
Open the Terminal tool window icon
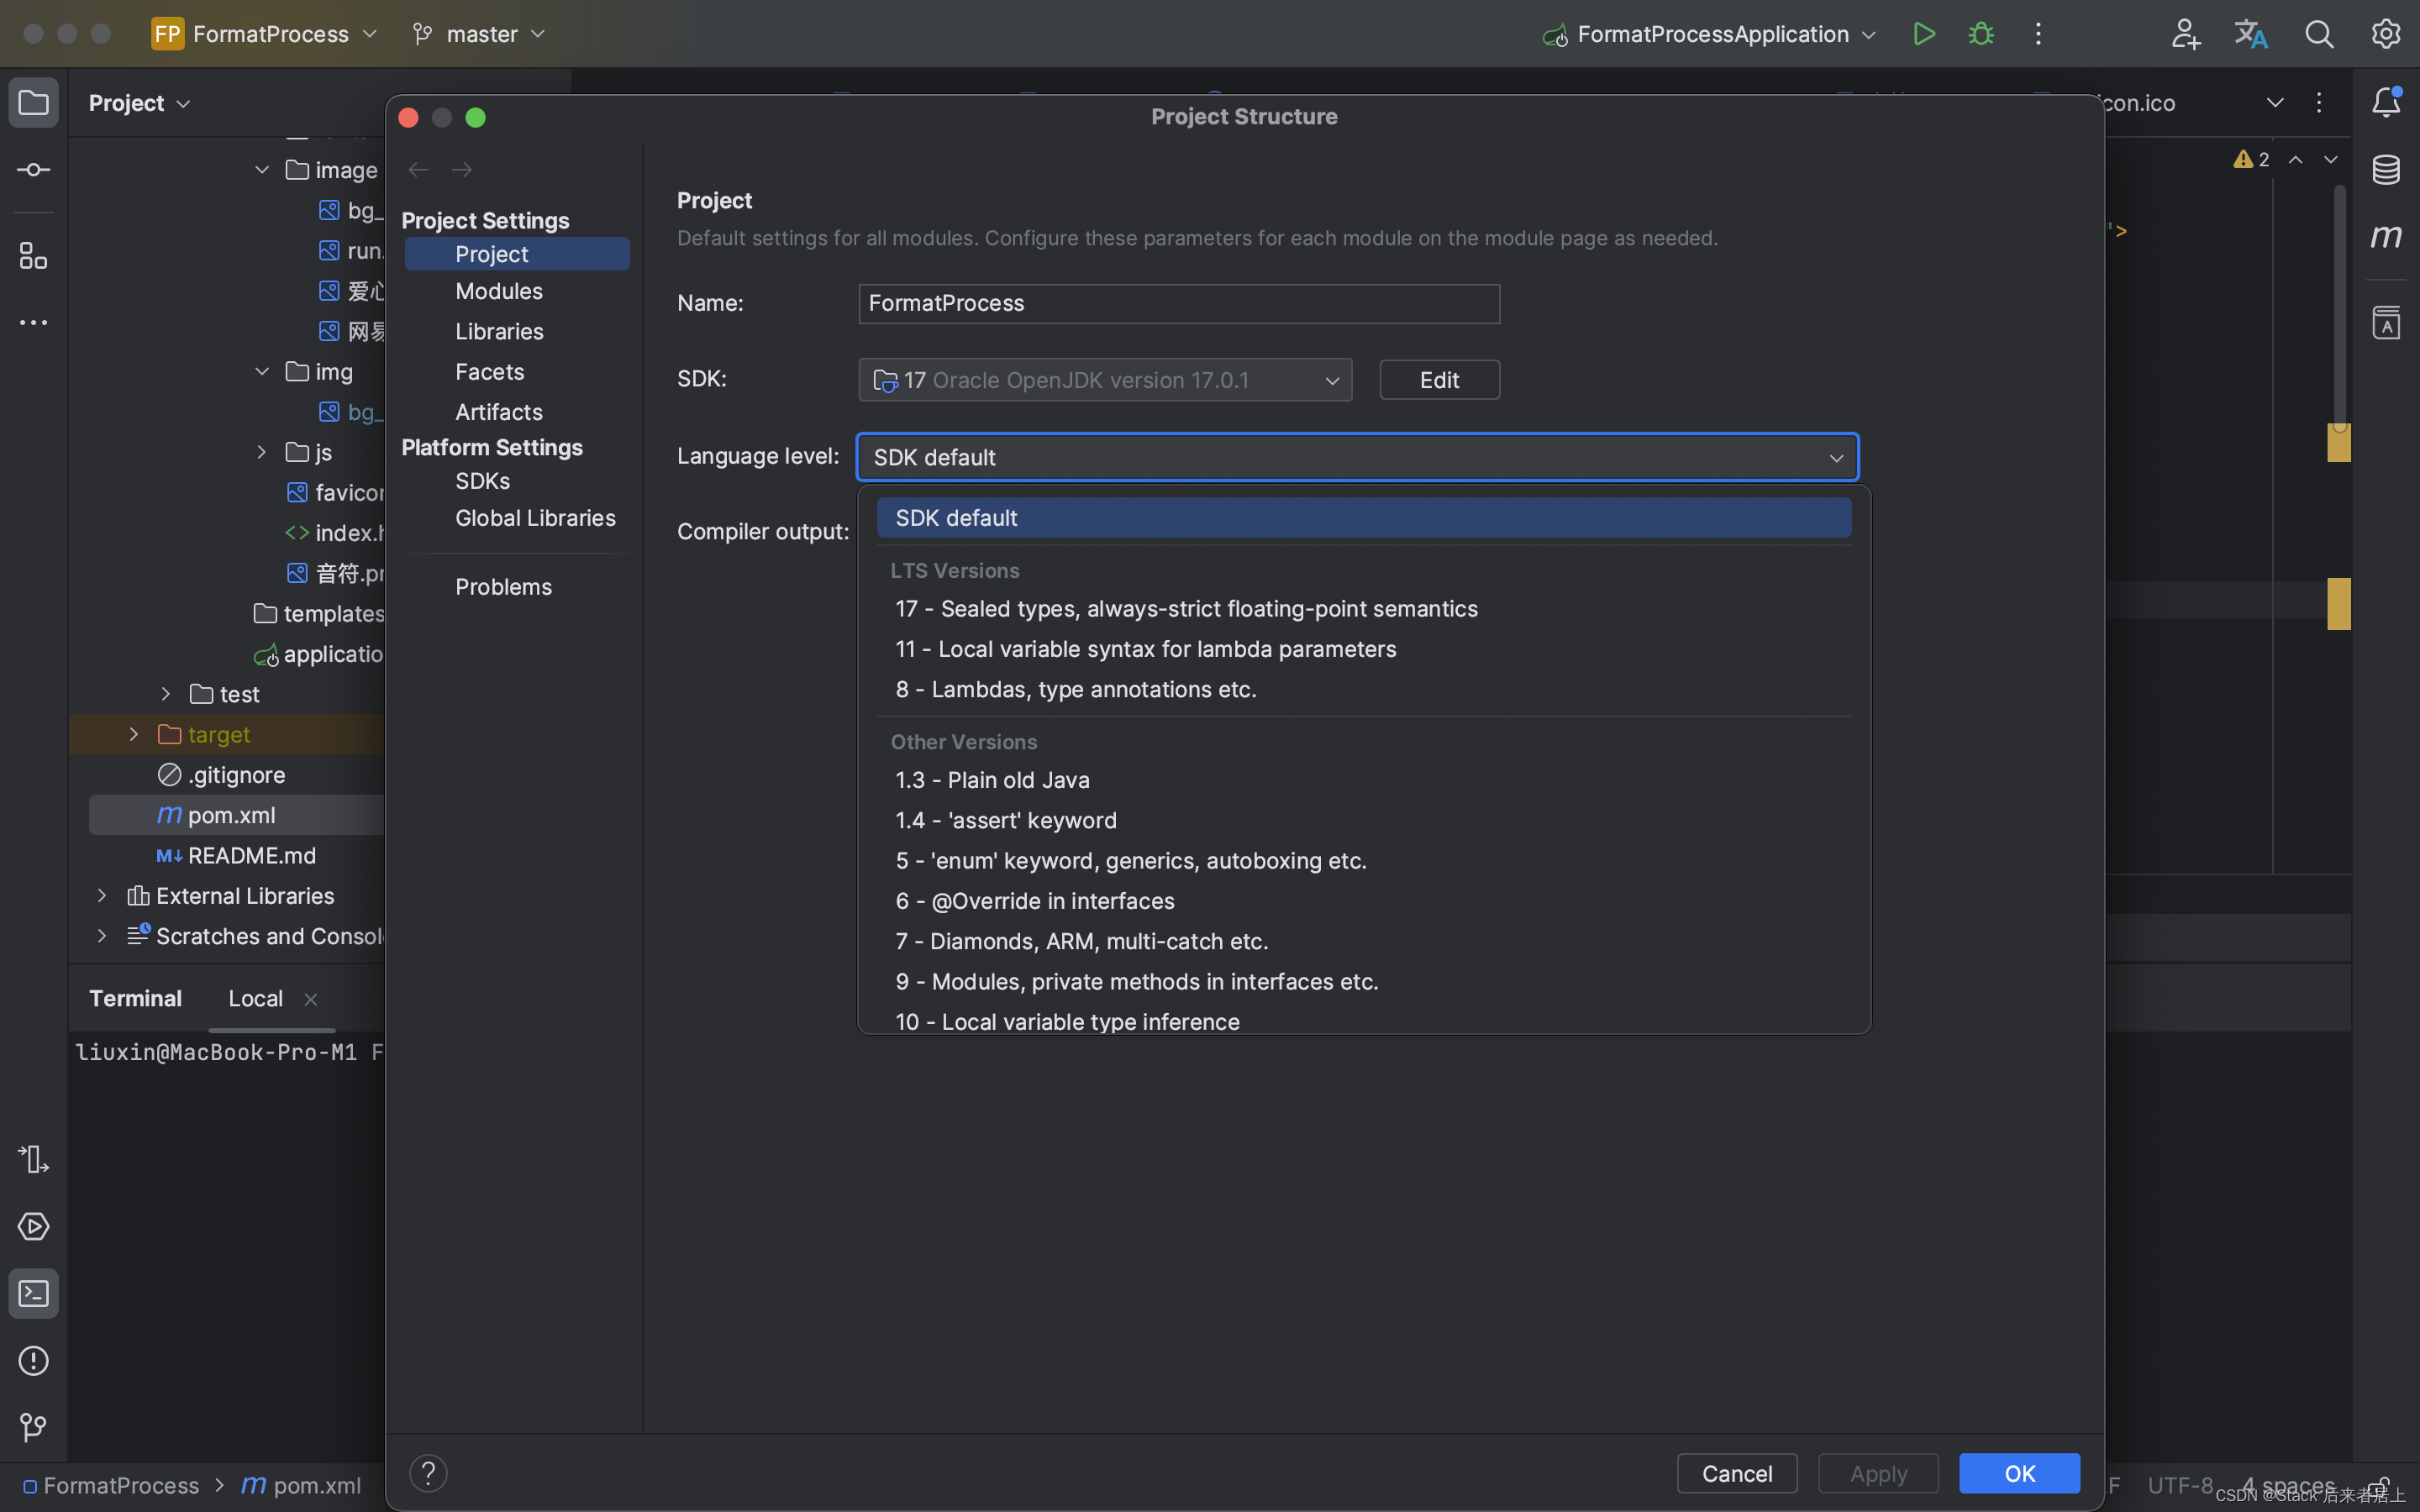tap(33, 1294)
